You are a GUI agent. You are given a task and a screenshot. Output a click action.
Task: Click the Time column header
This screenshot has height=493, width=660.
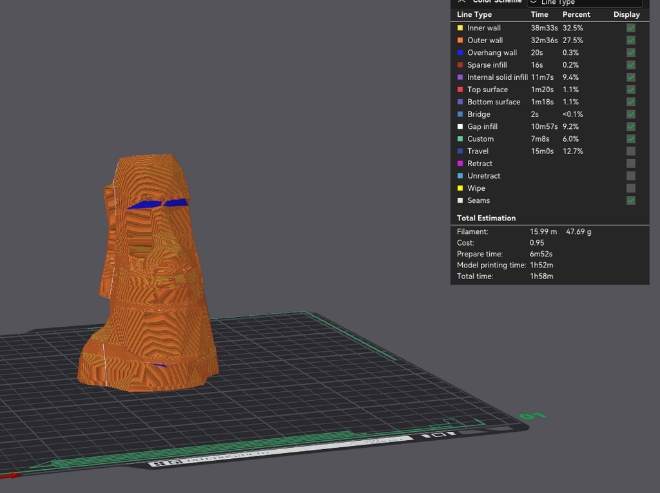point(539,14)
